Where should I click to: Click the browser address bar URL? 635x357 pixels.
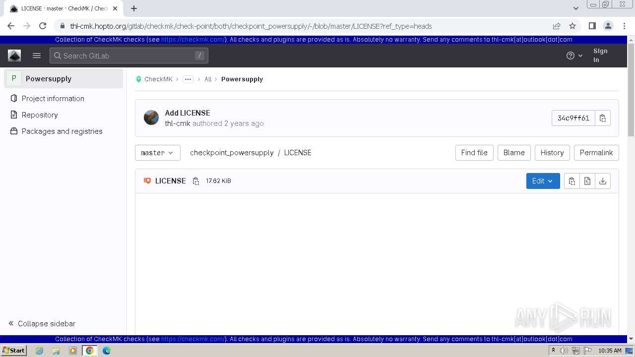[251, 26]
